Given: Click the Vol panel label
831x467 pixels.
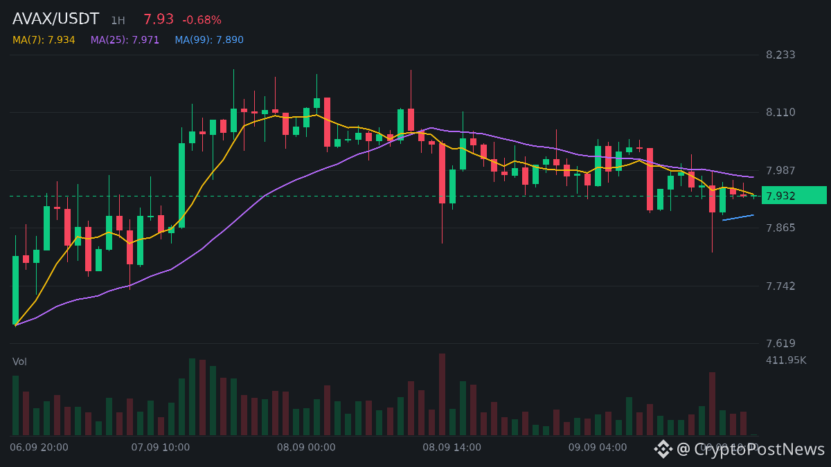Looking at the screenshot, I should (x=19, y=362).
